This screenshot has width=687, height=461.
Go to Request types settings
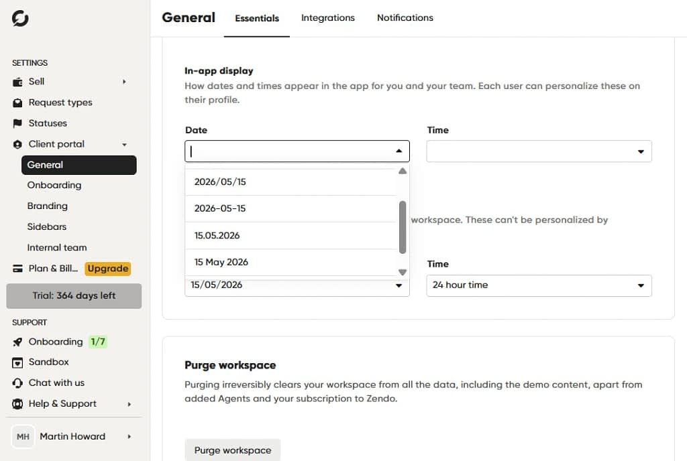pyautogui.click(x=60, y=103)
